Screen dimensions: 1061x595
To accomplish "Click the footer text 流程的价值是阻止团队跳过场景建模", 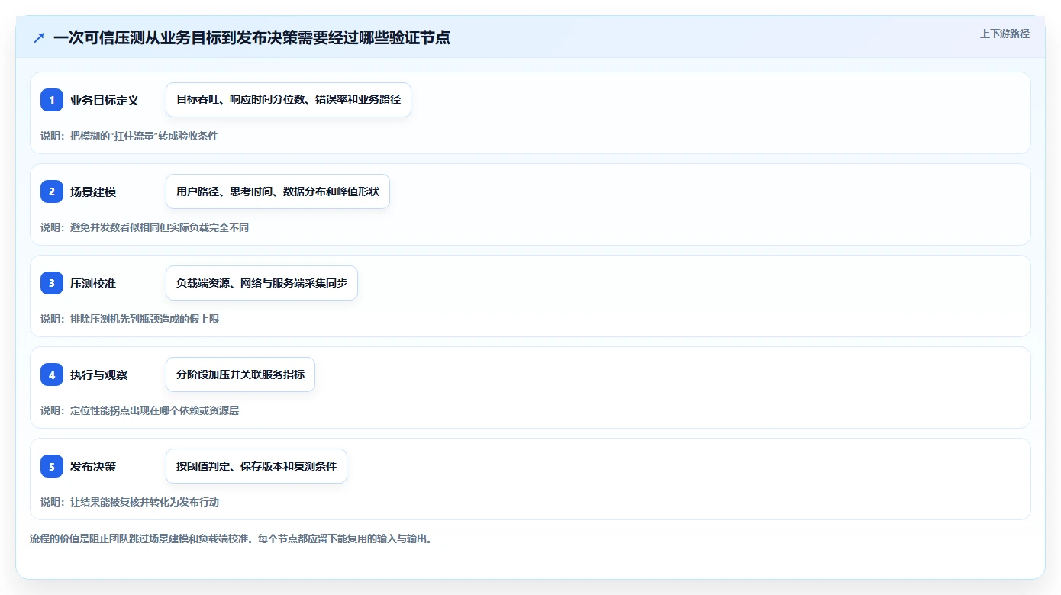I will pyautogui.click(x=232, y=539).
